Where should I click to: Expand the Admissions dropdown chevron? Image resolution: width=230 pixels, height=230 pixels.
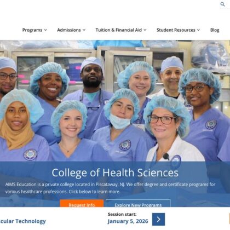click(x=84, y=30)
